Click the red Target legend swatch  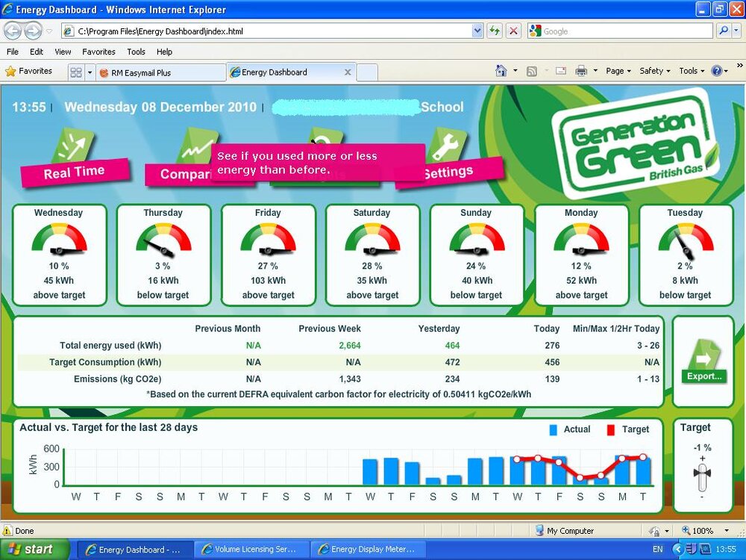tap(611, 430)
